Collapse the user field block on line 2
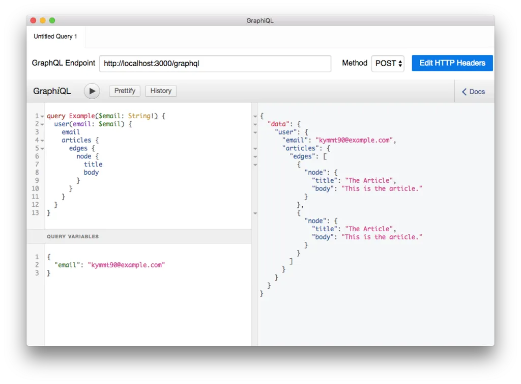The width and height of the screenshot is (521, 384). tap(43, 124)
